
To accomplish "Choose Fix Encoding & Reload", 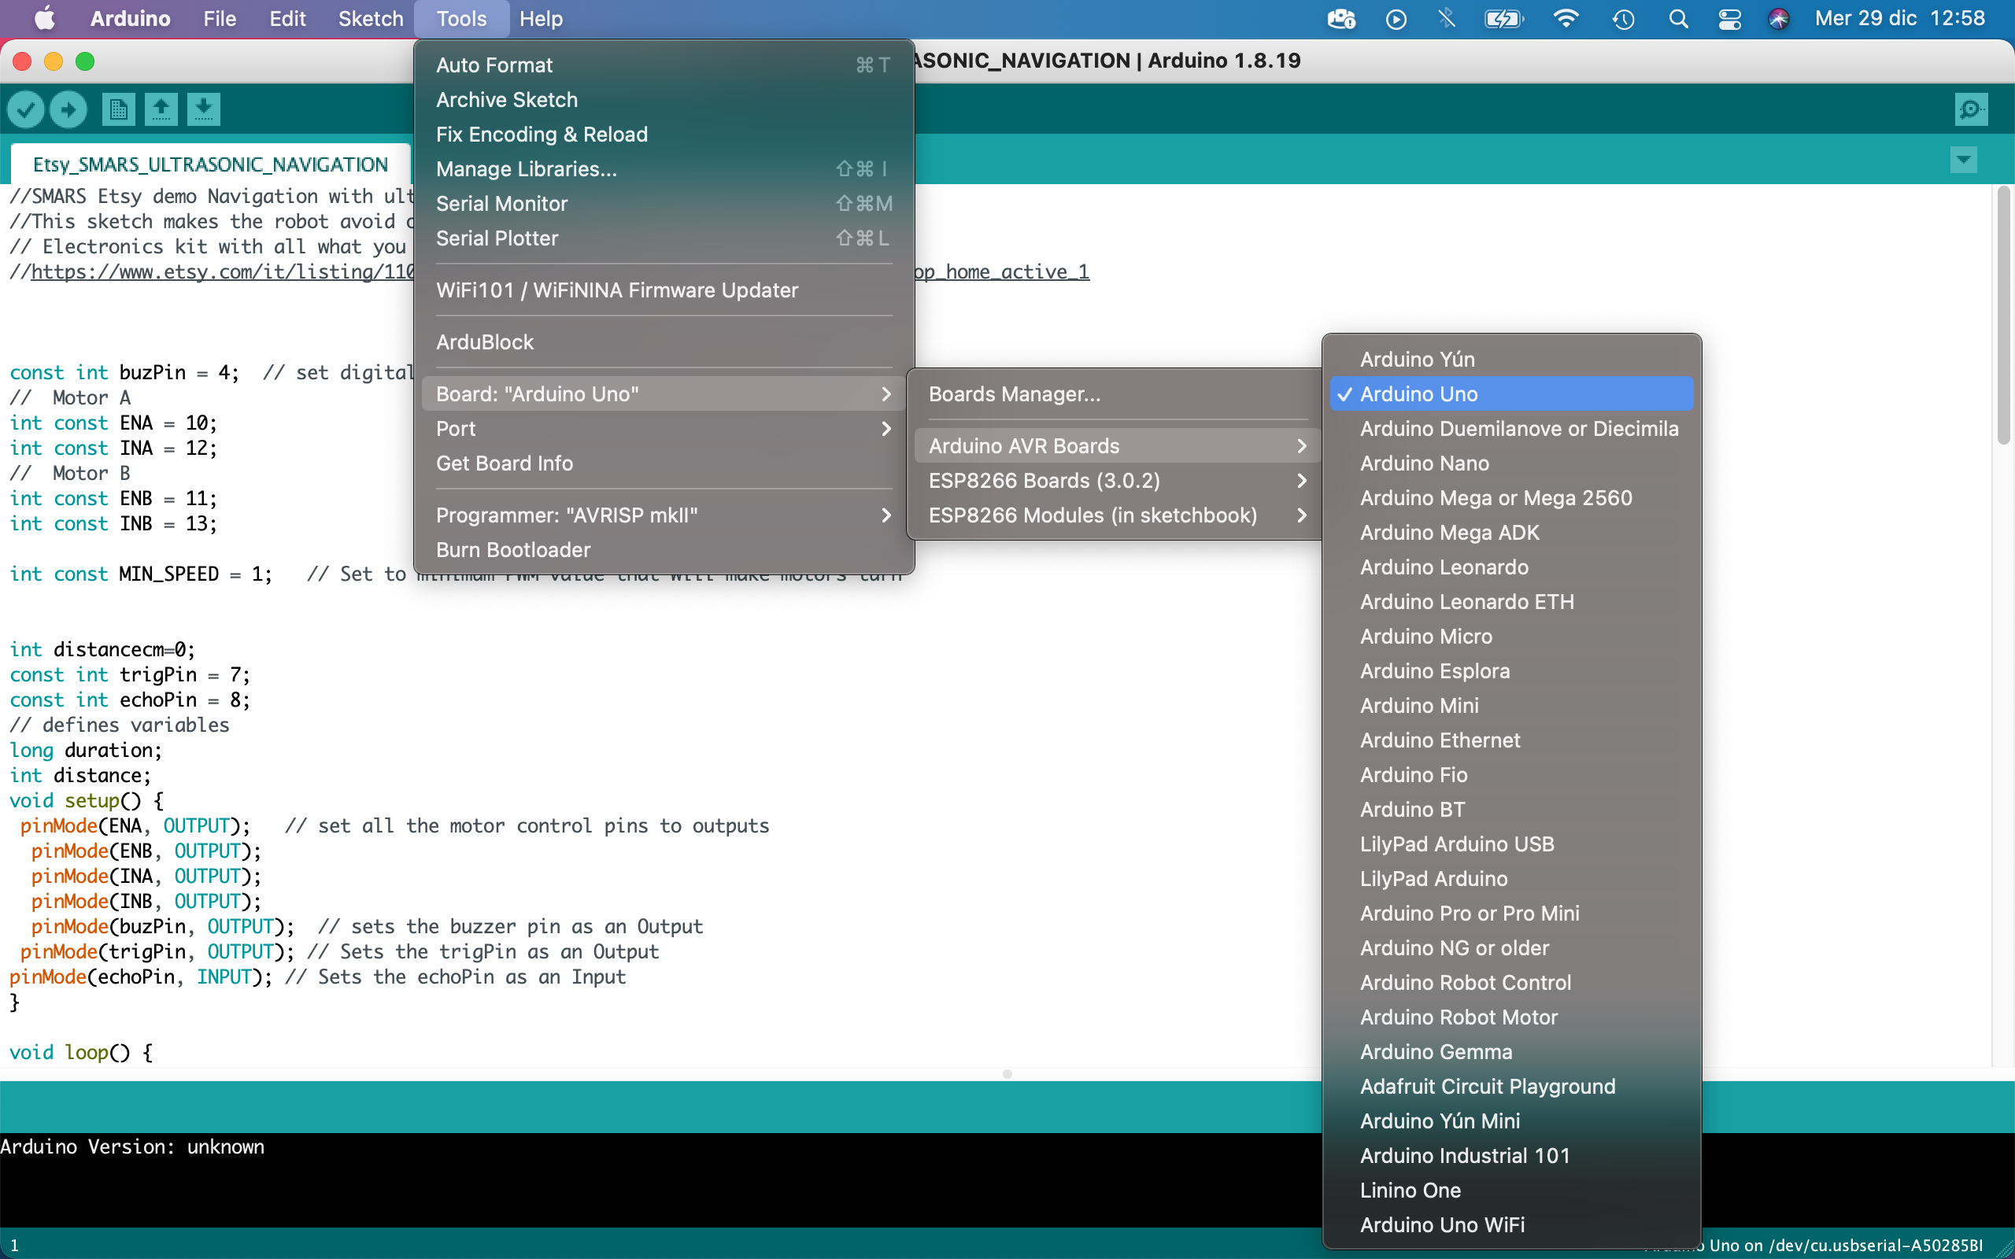I will coord(664,134).
